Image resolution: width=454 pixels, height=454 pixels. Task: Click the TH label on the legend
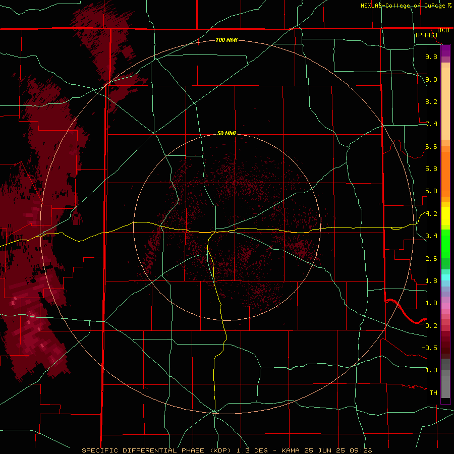[433, 393]
